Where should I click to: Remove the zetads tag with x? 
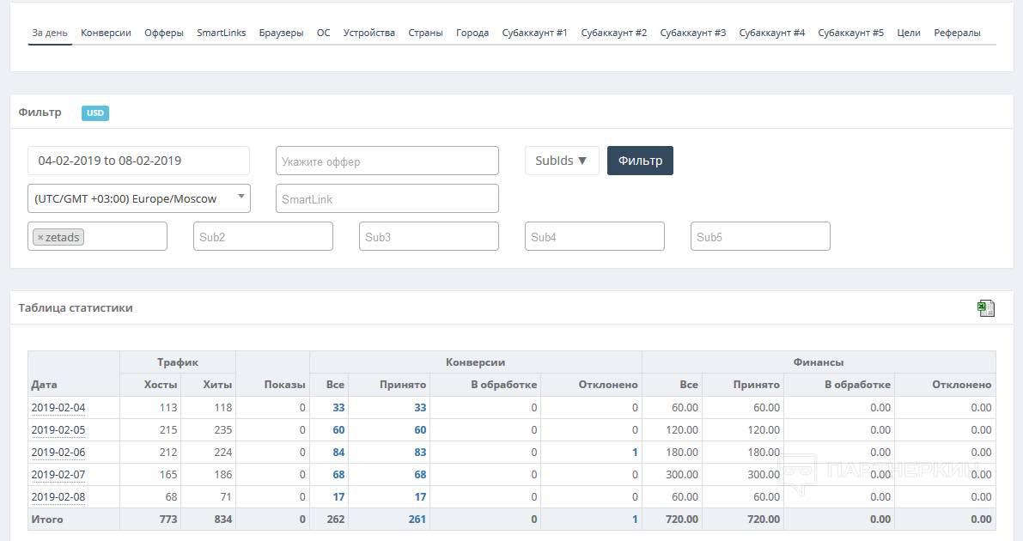tap(40, 237)
